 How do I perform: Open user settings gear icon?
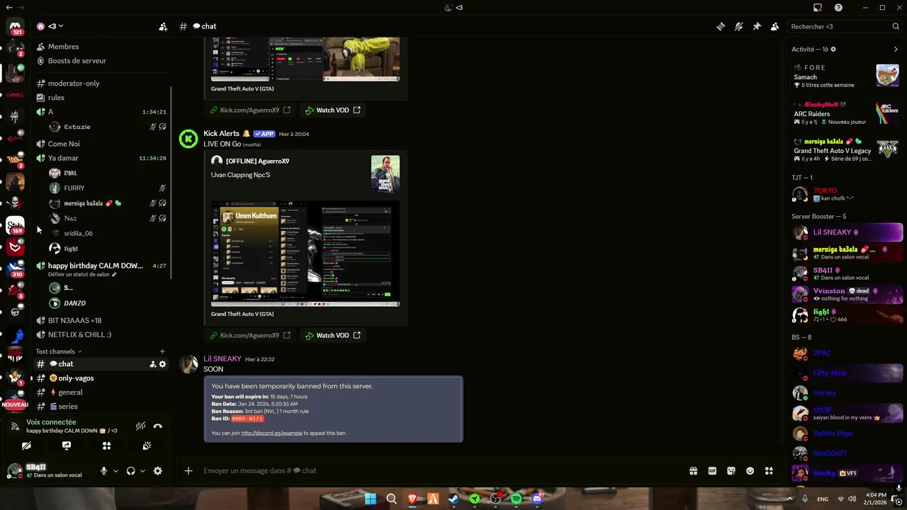(x=157, y=471)
